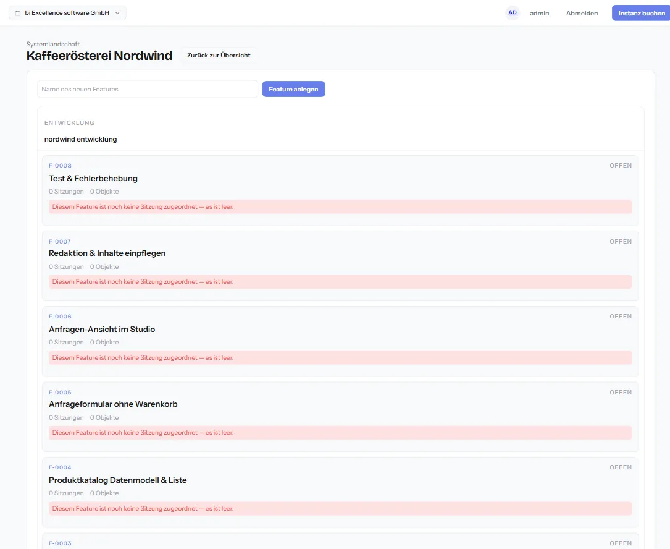Click the empty-feature warning under Produktkatalog Datenmodell & Liste
Screen dimensions: 670x549
point(340,508)
